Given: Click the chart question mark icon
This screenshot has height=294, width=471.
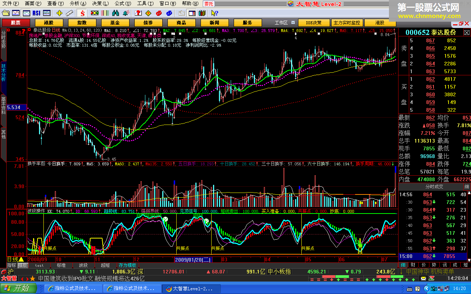Looking at the screenshot, I should tap(138, 13).
